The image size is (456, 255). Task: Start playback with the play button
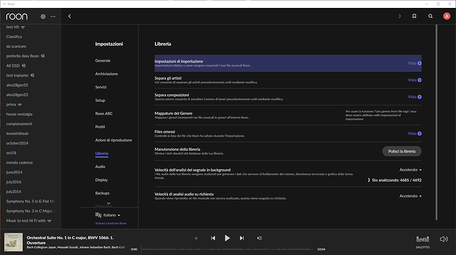[227, 238]
